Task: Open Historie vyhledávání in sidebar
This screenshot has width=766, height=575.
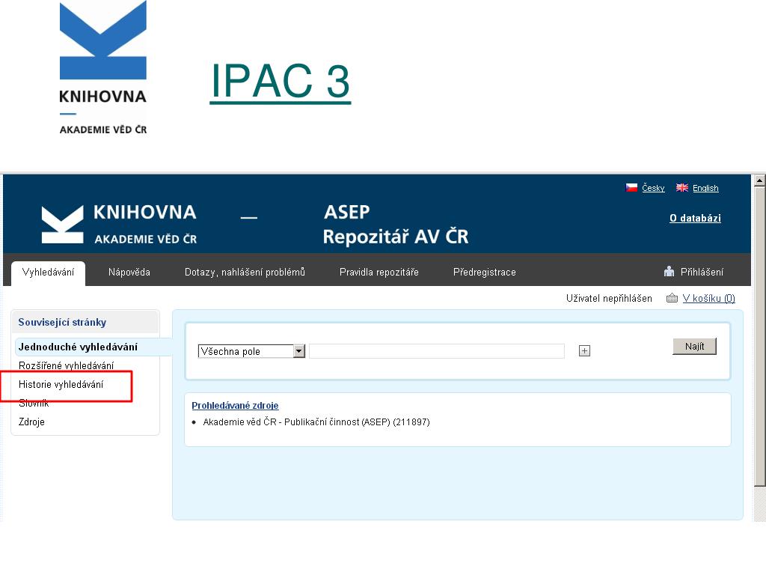Action: (x=61, y=384)
